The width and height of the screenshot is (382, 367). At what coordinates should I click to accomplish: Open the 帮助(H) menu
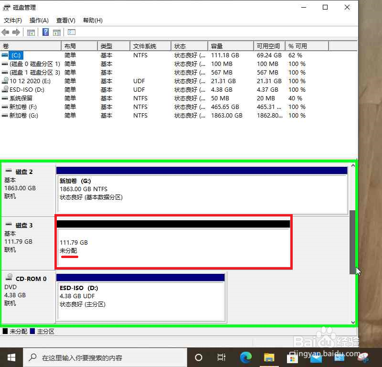[93, 20]
